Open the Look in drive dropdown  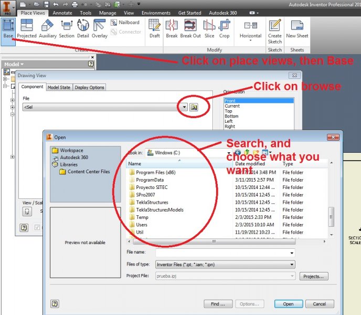click(229, 153)
